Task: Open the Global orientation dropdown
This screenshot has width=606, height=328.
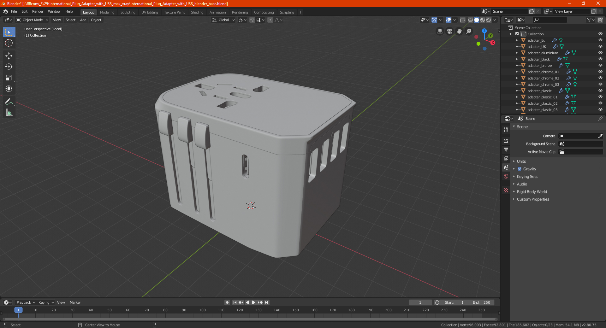Action: pos(223,20)
